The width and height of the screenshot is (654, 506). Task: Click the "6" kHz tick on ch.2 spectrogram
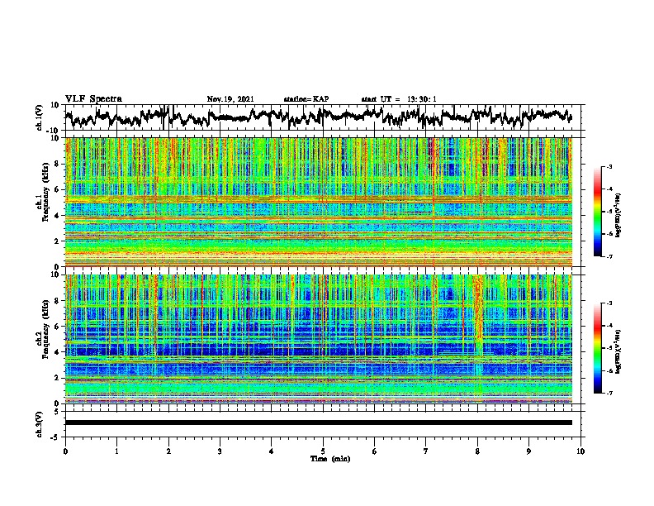[x=58, y=327]
